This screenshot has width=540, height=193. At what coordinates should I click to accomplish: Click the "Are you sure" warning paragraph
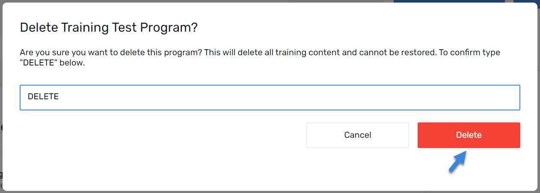click(260, 58)
